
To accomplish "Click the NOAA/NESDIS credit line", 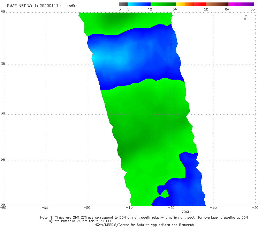I will click(x=144, y=225).
